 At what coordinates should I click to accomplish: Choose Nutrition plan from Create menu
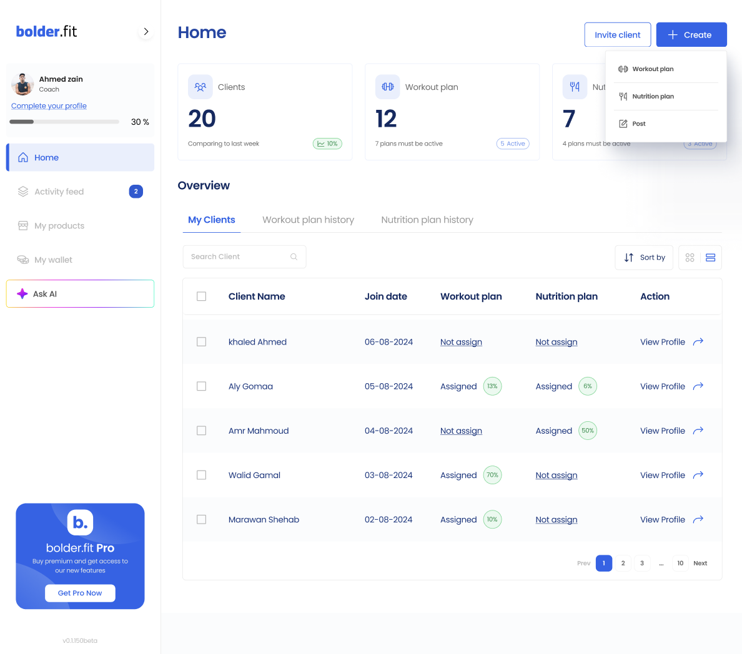(653, 97)
